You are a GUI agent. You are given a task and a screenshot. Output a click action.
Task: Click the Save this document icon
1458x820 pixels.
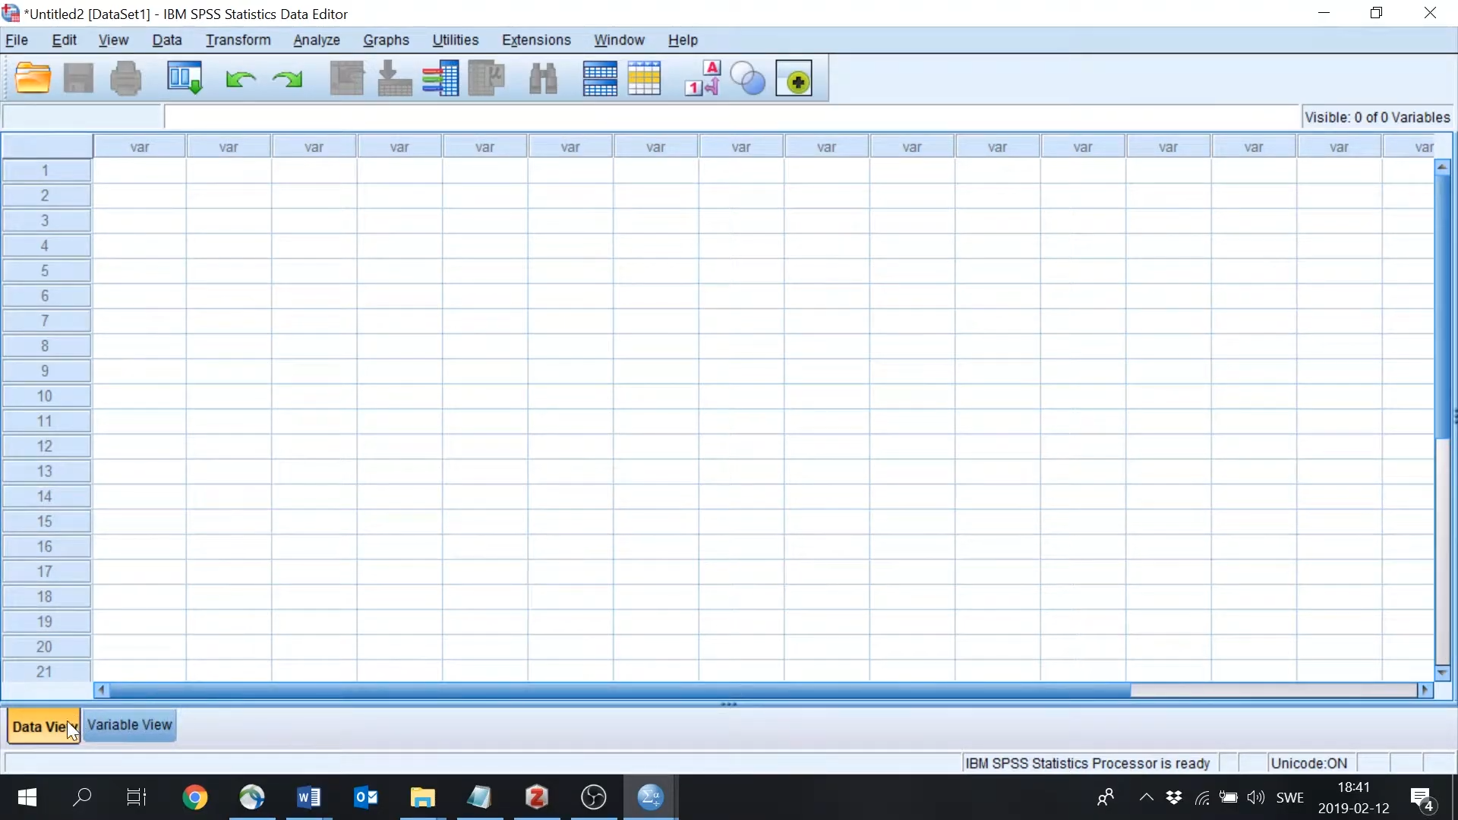(78, 78)
